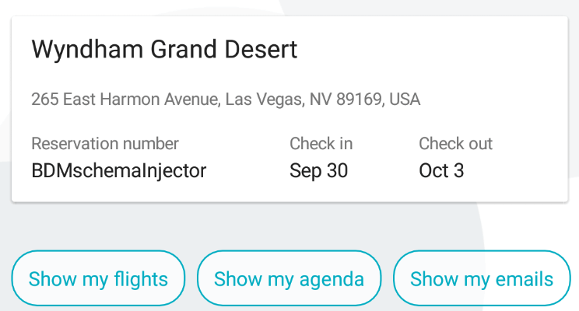Click the Check out label
The height and width of the screenshot is (311, 579).
455,144
